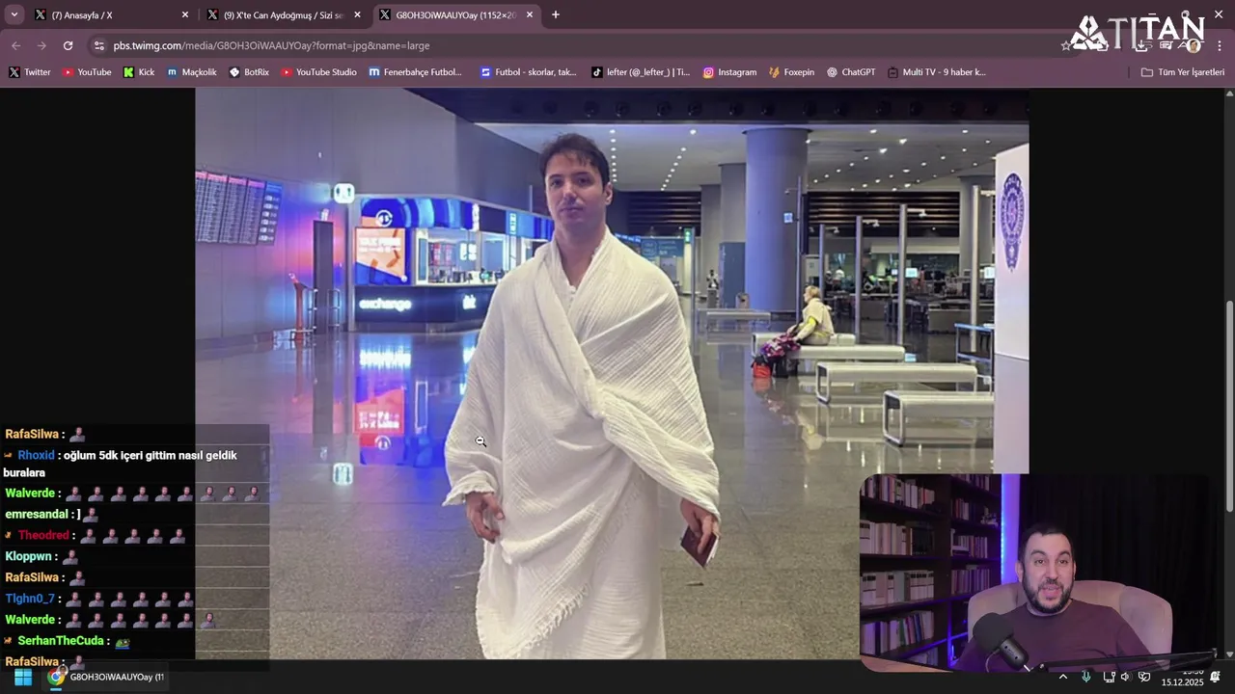Open the Multi TV - 9 haber bookmark
The height and width of the screenshot is (694, 1235).
[936, 72]
